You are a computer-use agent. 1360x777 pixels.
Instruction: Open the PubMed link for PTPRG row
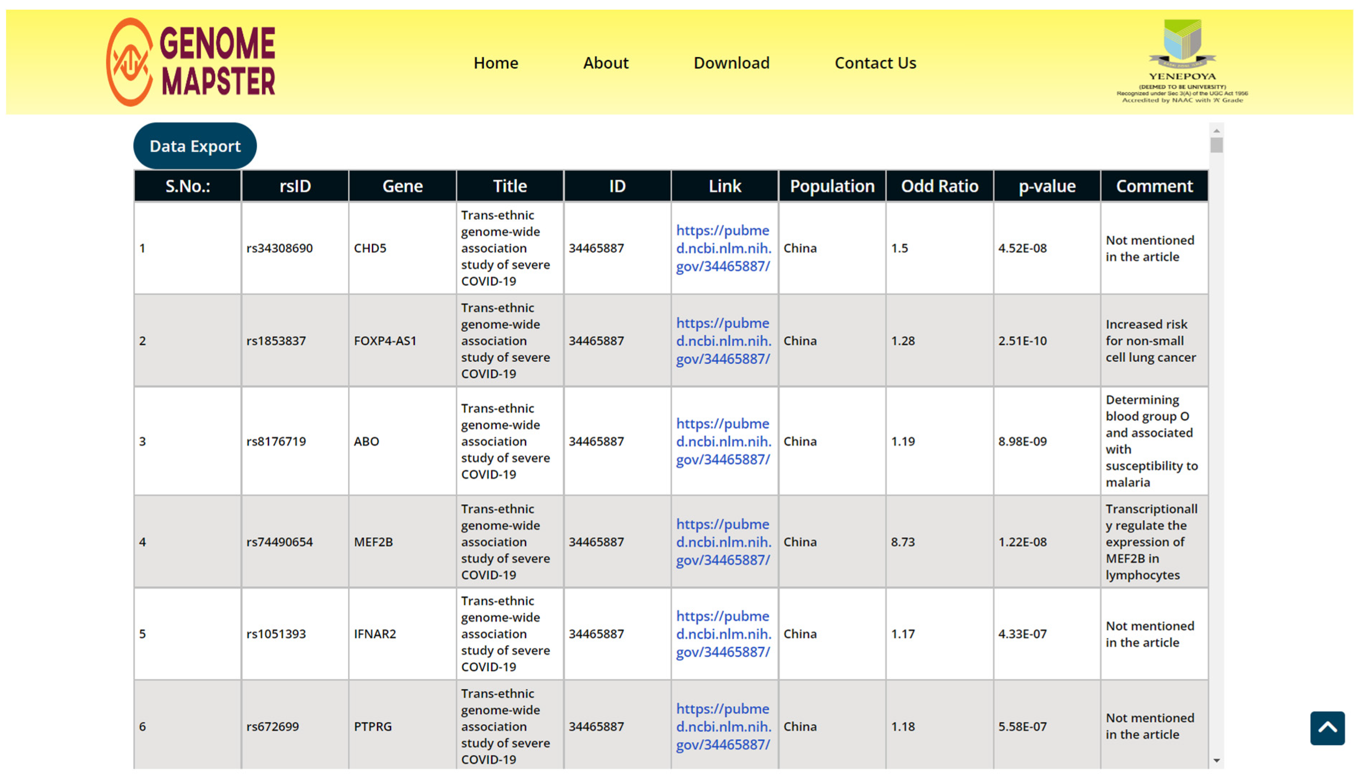723,726
